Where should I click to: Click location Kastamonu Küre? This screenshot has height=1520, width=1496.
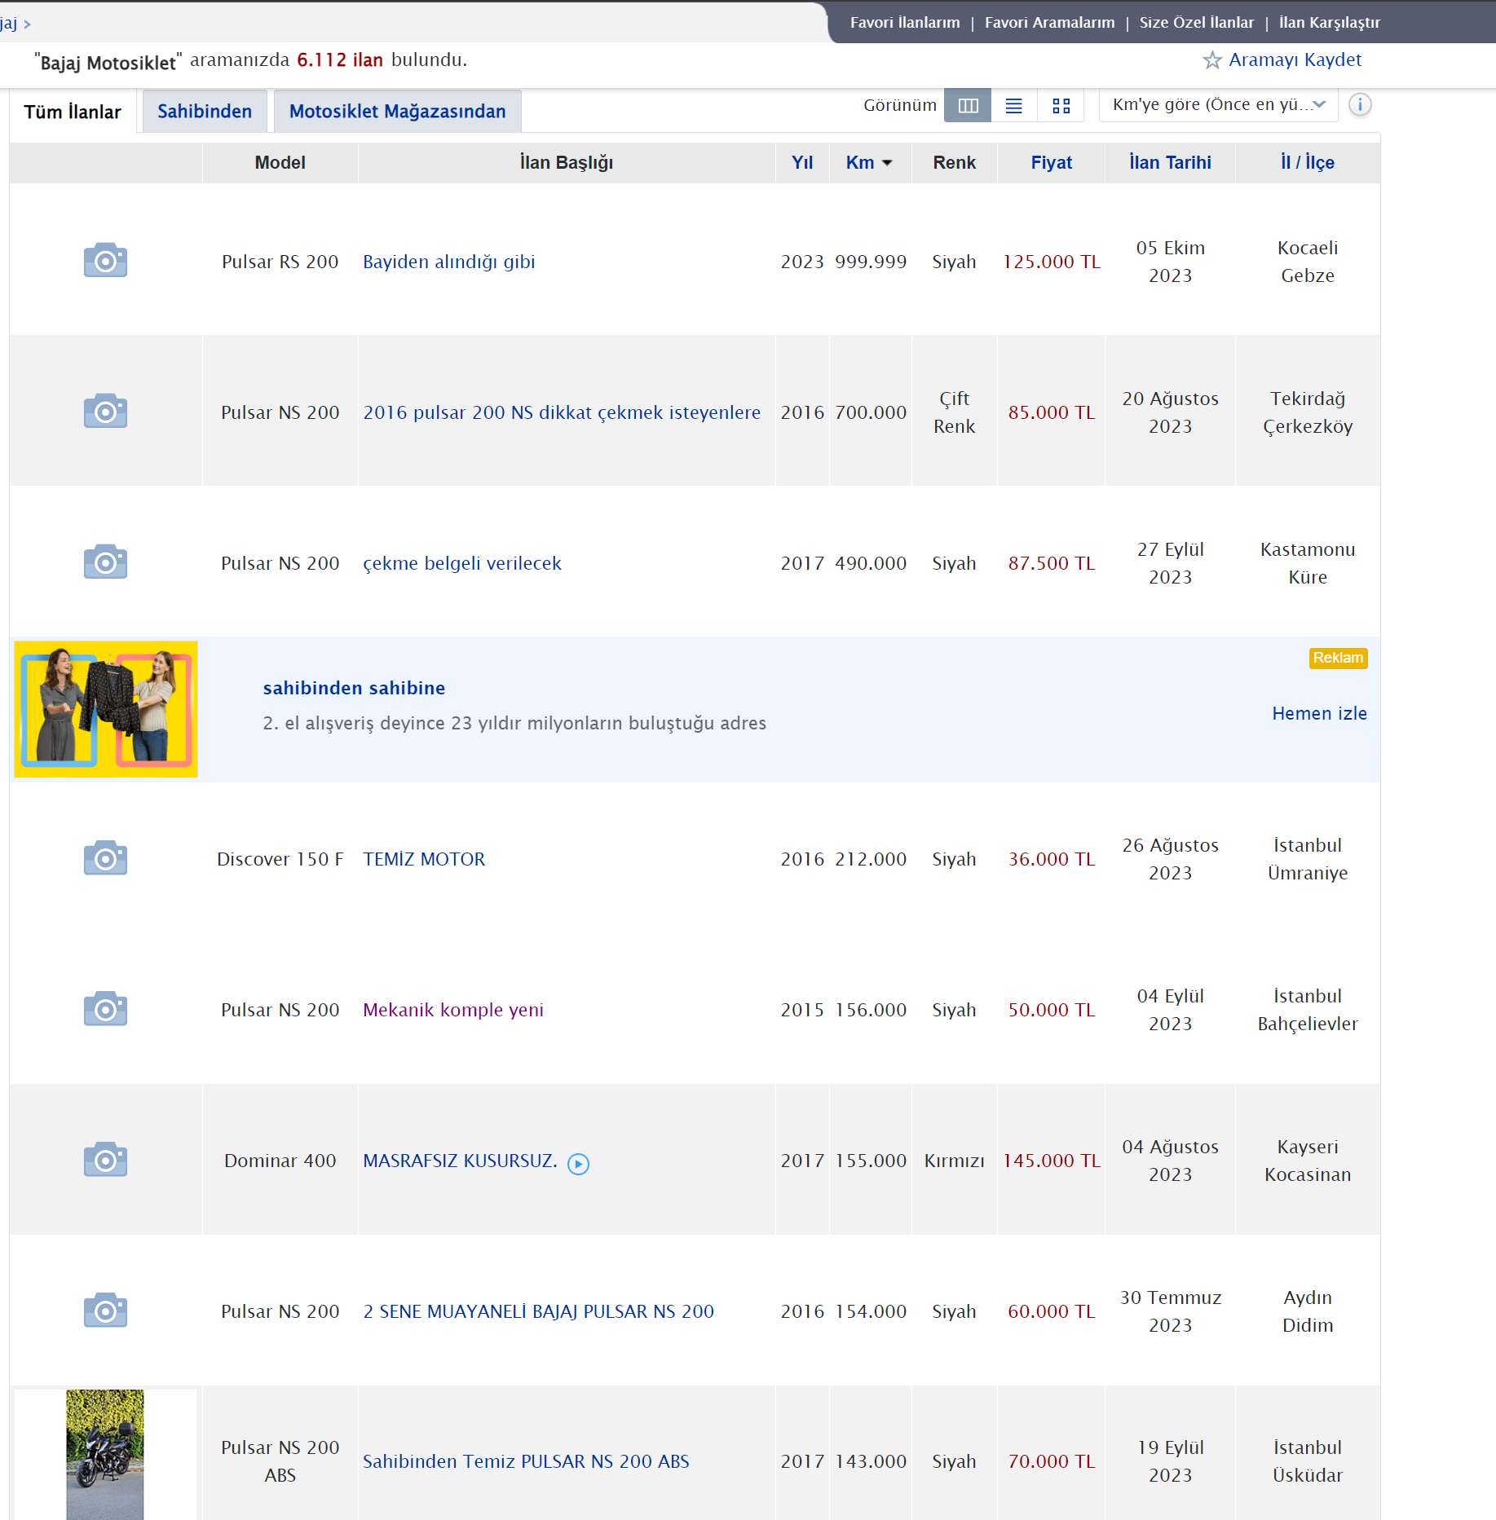(x=1307, y=563)
